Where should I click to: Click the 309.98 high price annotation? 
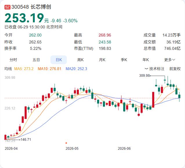144,75
